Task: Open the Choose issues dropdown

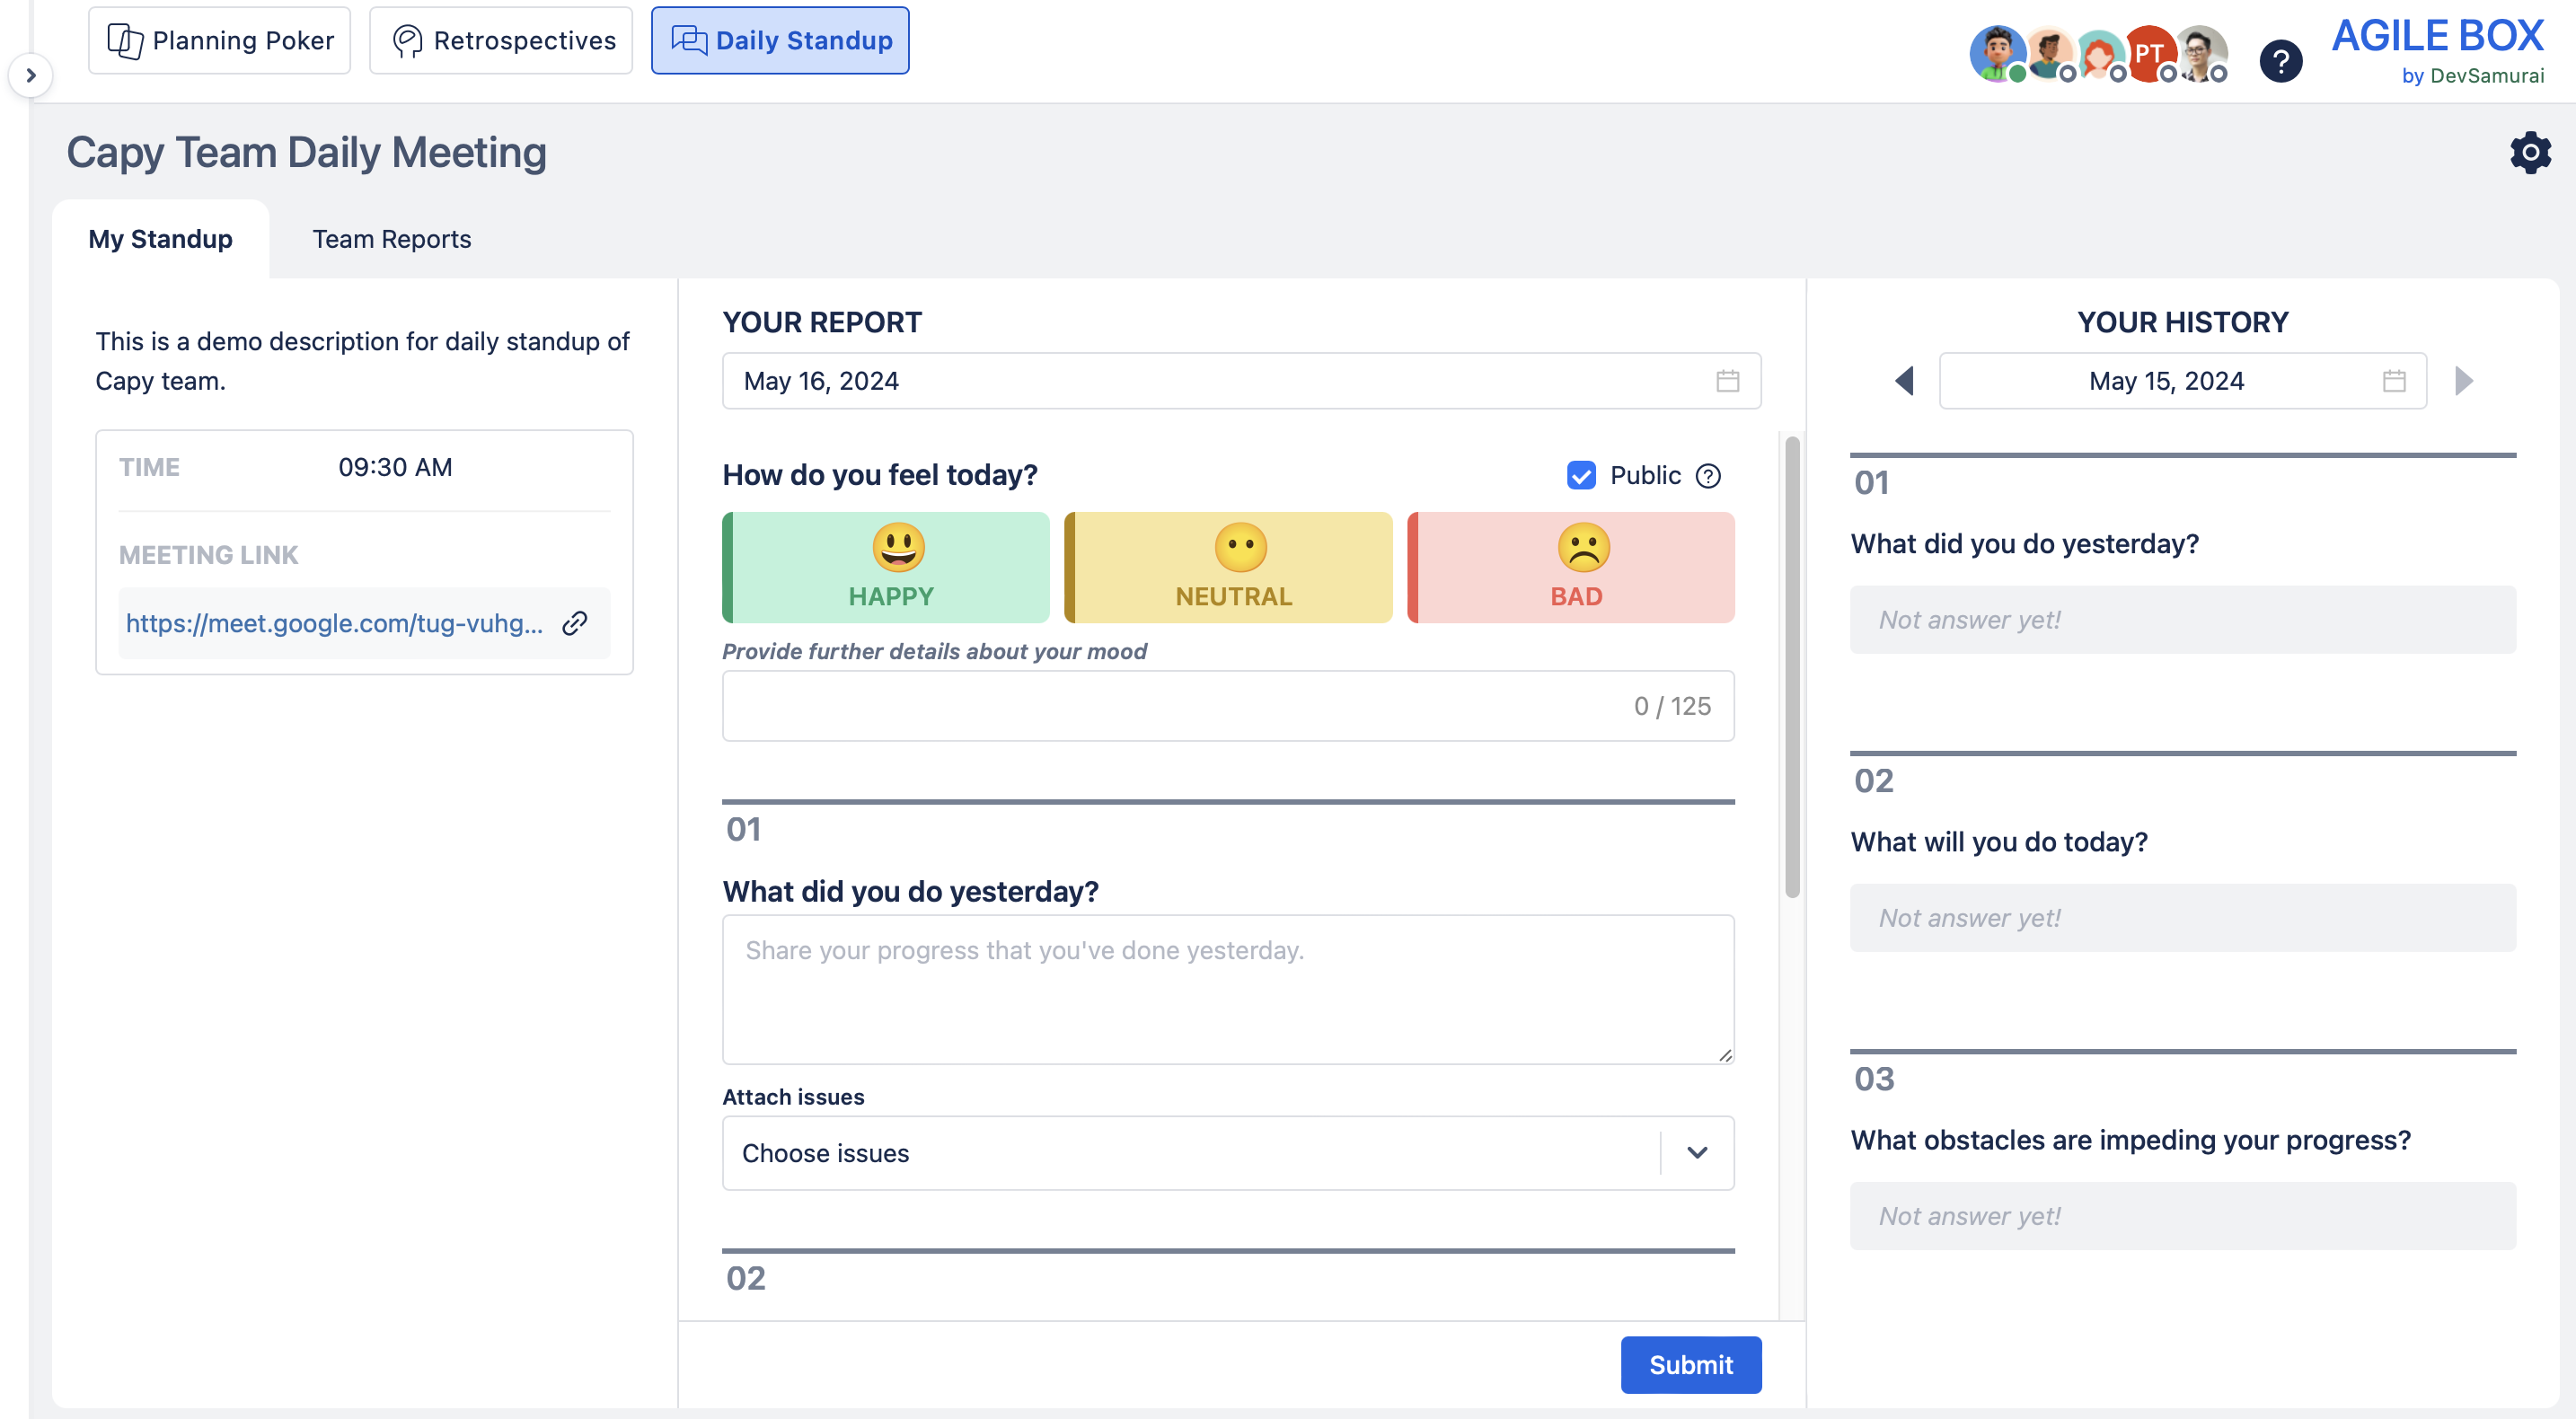Action: click(1228, 1153)
